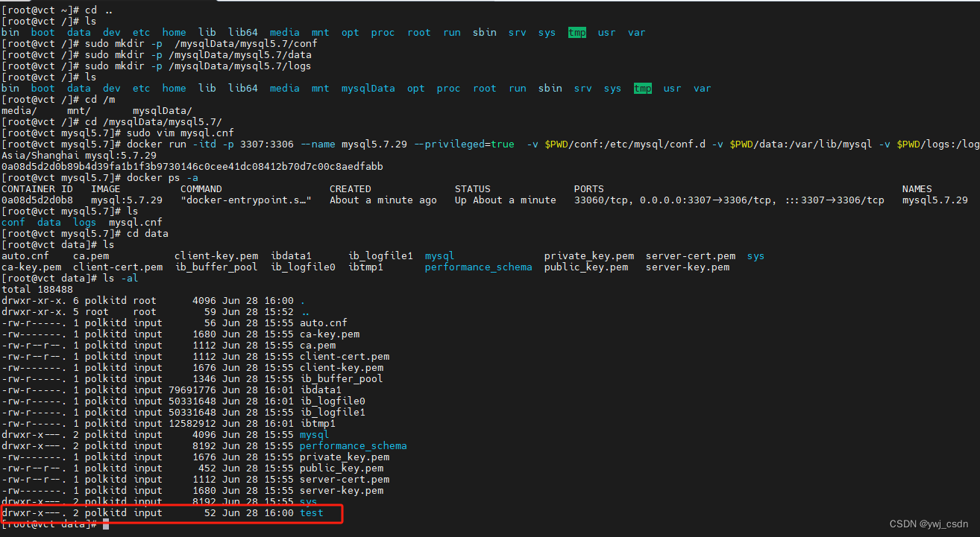Viewport: 980px width, 537px height.
Task: Click the 'CREATED' column header
Action: click(351, 189)
